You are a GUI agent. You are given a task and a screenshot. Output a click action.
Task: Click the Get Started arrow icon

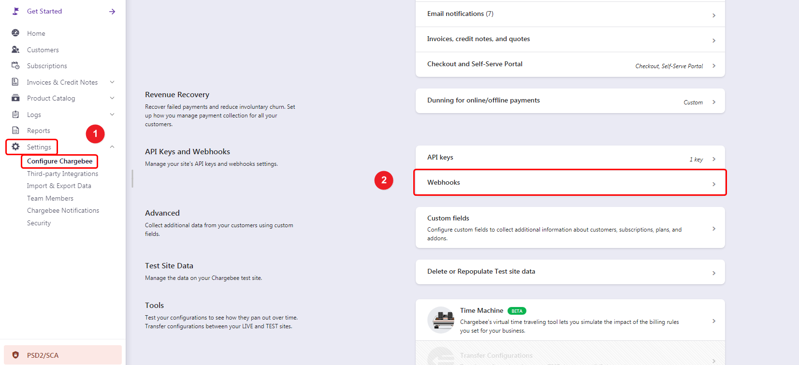112,11
